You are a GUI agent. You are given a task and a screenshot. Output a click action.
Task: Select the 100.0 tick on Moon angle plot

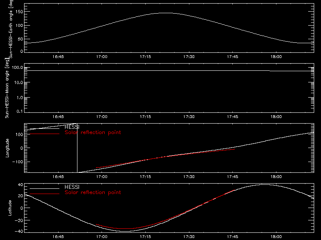pos(17,68)
